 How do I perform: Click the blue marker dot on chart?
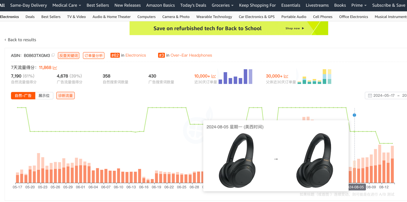pyautogui.click(x=354, y=115)
